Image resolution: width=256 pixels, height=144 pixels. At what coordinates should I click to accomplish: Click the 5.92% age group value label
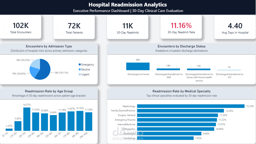click(18, 118)
